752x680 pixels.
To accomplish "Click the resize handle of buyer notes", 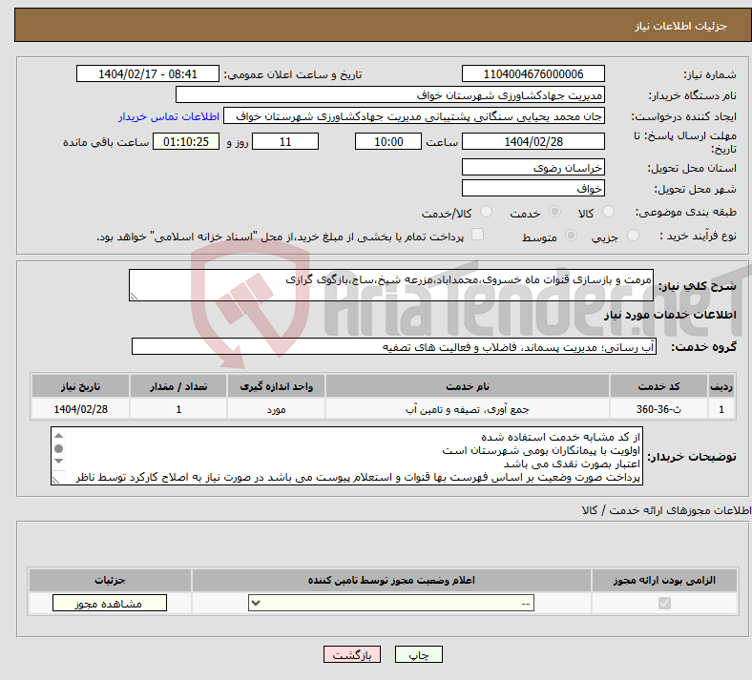I will tap(55, 480).
